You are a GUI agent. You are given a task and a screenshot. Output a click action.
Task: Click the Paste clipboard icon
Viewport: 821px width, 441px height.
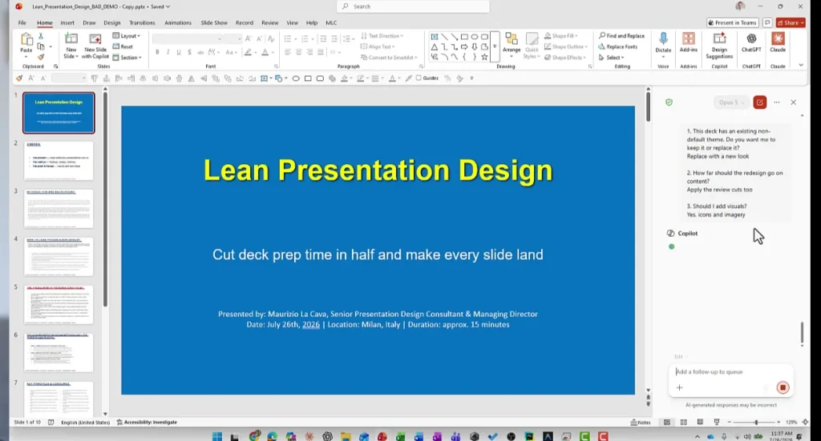click(26, 39)
